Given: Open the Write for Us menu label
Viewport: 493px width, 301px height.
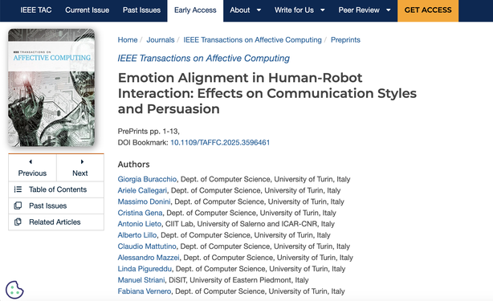Looking at the screenshot, I should (294, 10).
